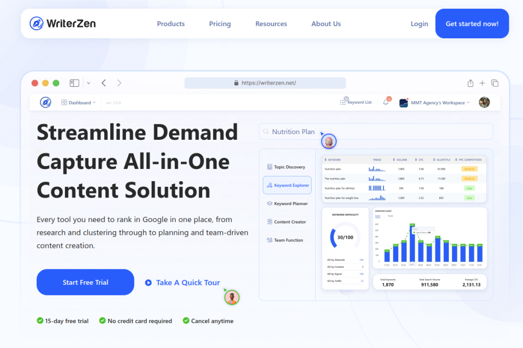Click the padlock icon in address bar
The width and height of the screenshot is (523, 348).
(236, 83)
